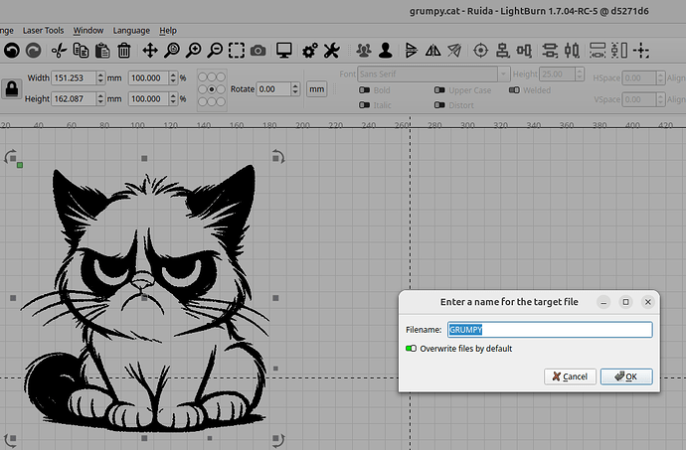The width and height of the screenshot is (686, 450).
Task: Distribute objects horizontally icon
Action: tap(572, 51)
